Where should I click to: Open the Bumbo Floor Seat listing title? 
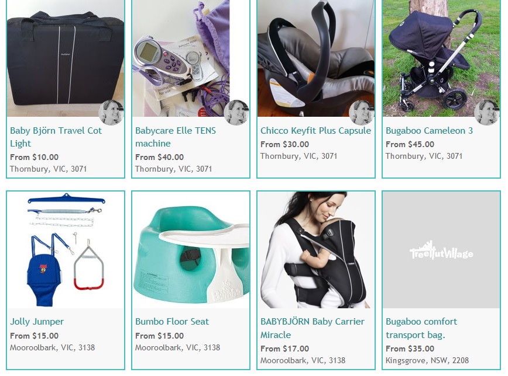pos(172,322)
